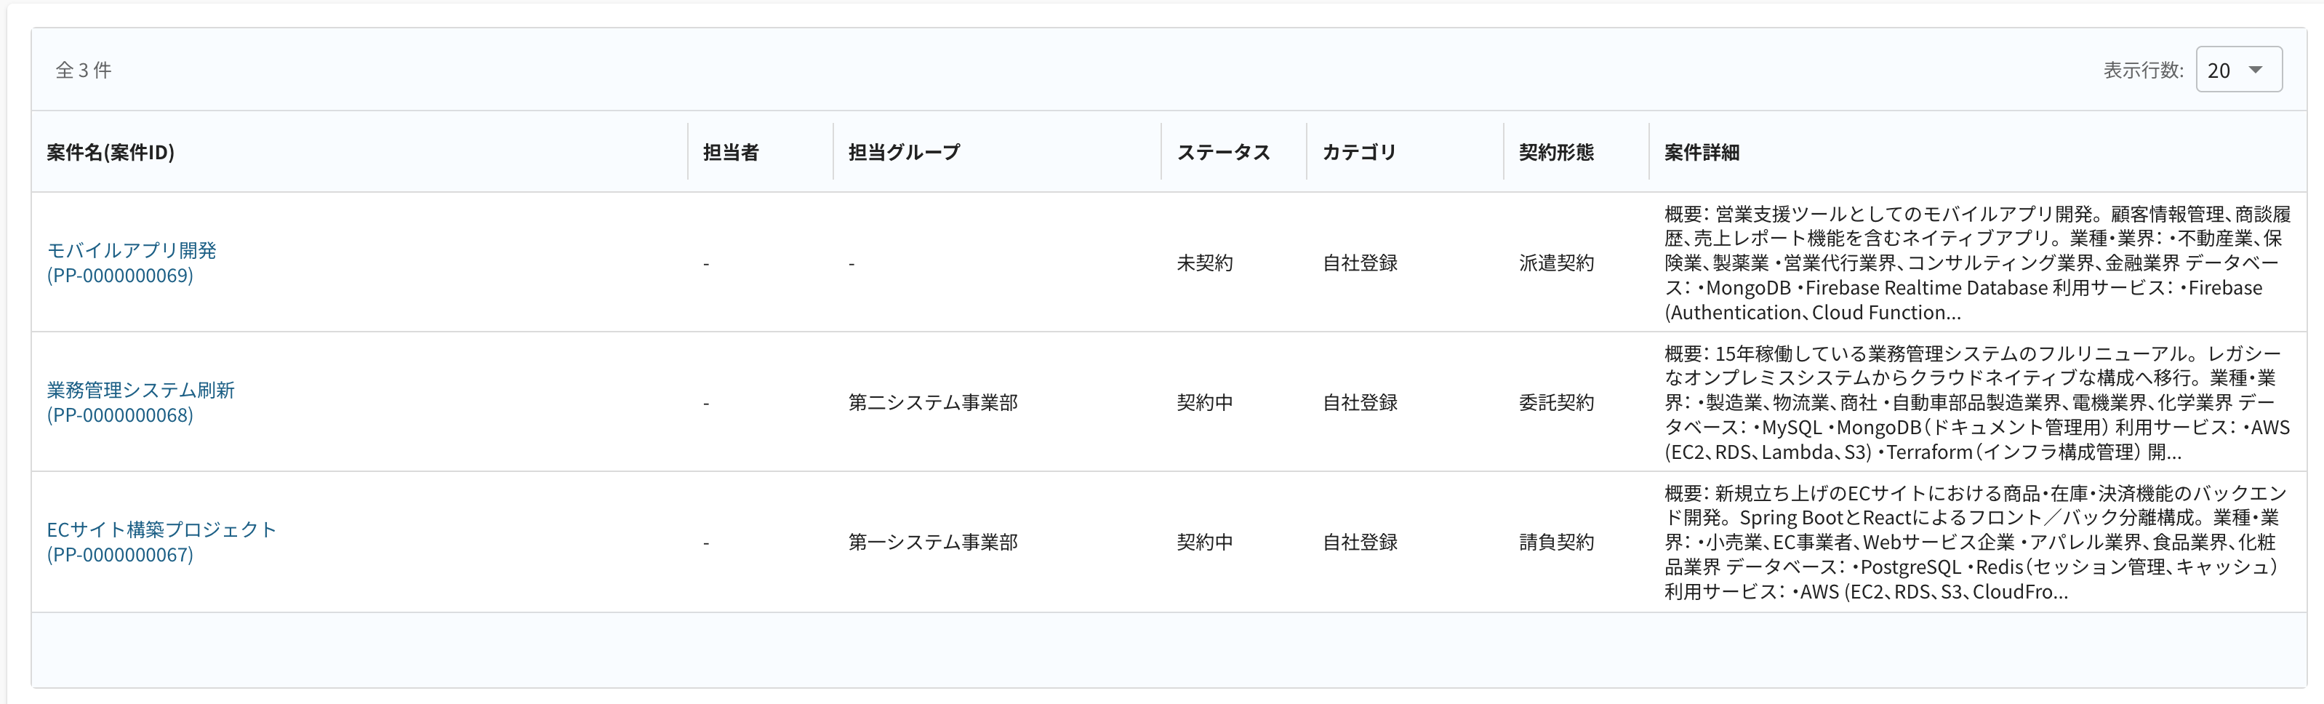
Task: Click the 契約形態 column header
Action: pos(1556,151)
